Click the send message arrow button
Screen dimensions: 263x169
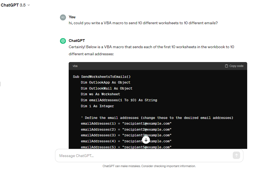click(x=236, y=155)
